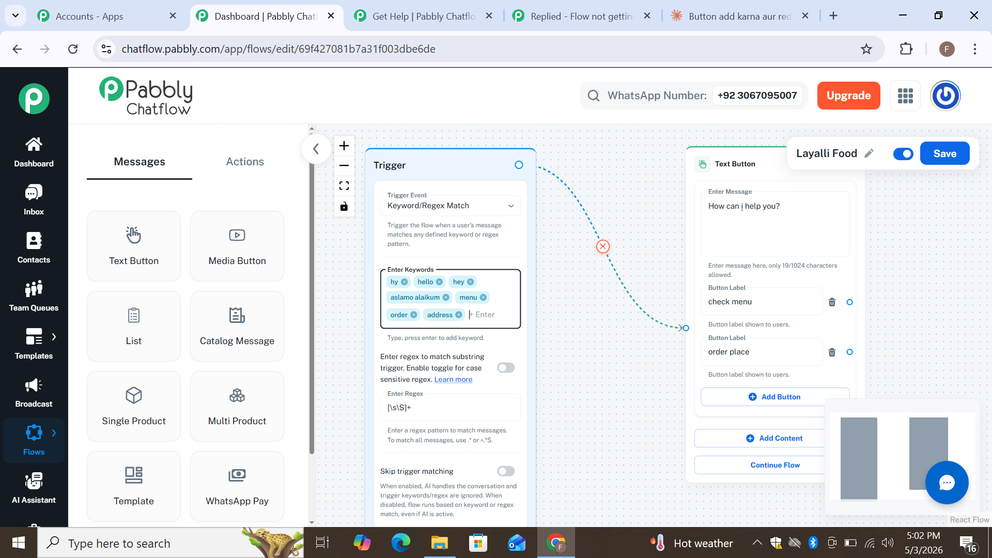Delete the order place button
The image size is (992, 558).
pos(832,352)
